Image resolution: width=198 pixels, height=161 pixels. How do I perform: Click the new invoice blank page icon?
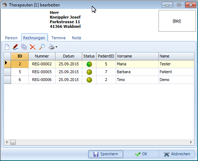click(7, 47)
